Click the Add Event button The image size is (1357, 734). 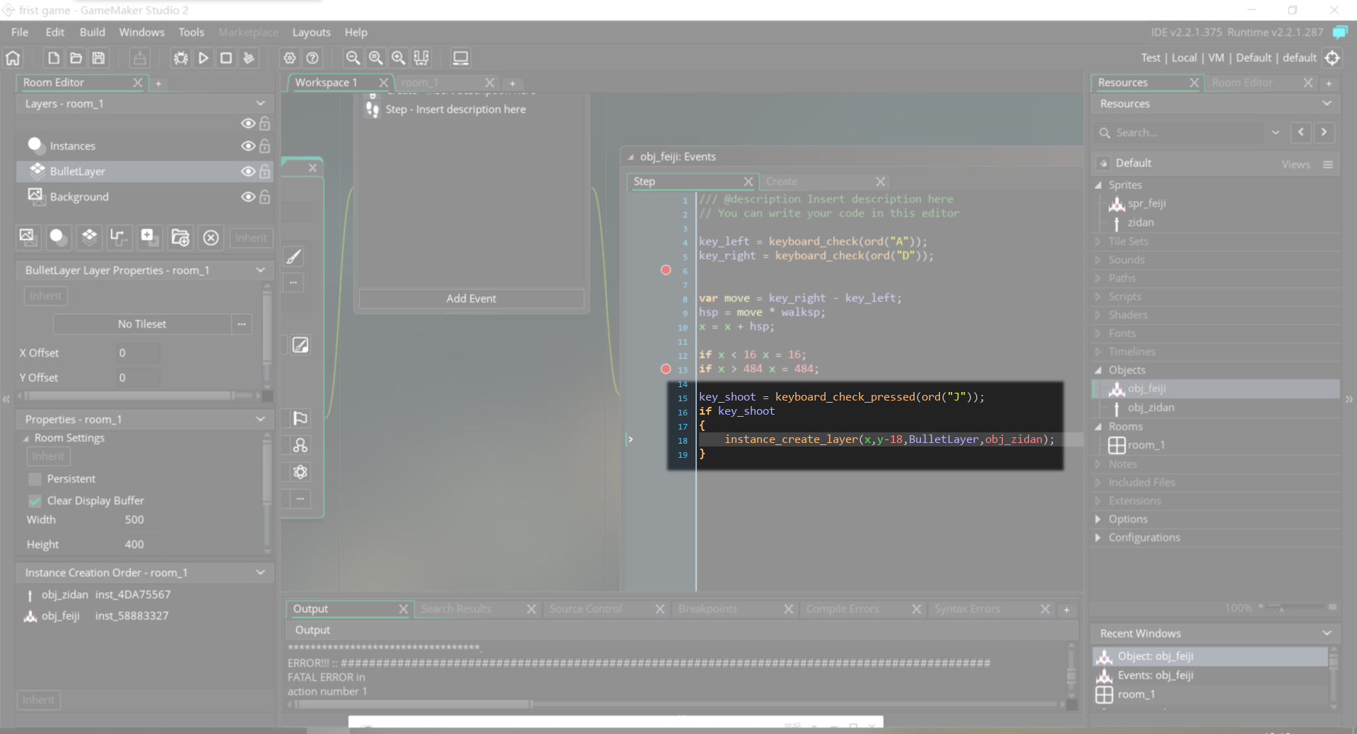click(471, 299)
